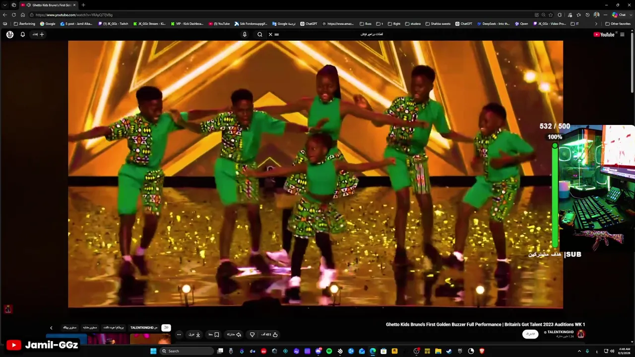Go to YouTube home via the logo
The image size is (635, 357).
604,35
